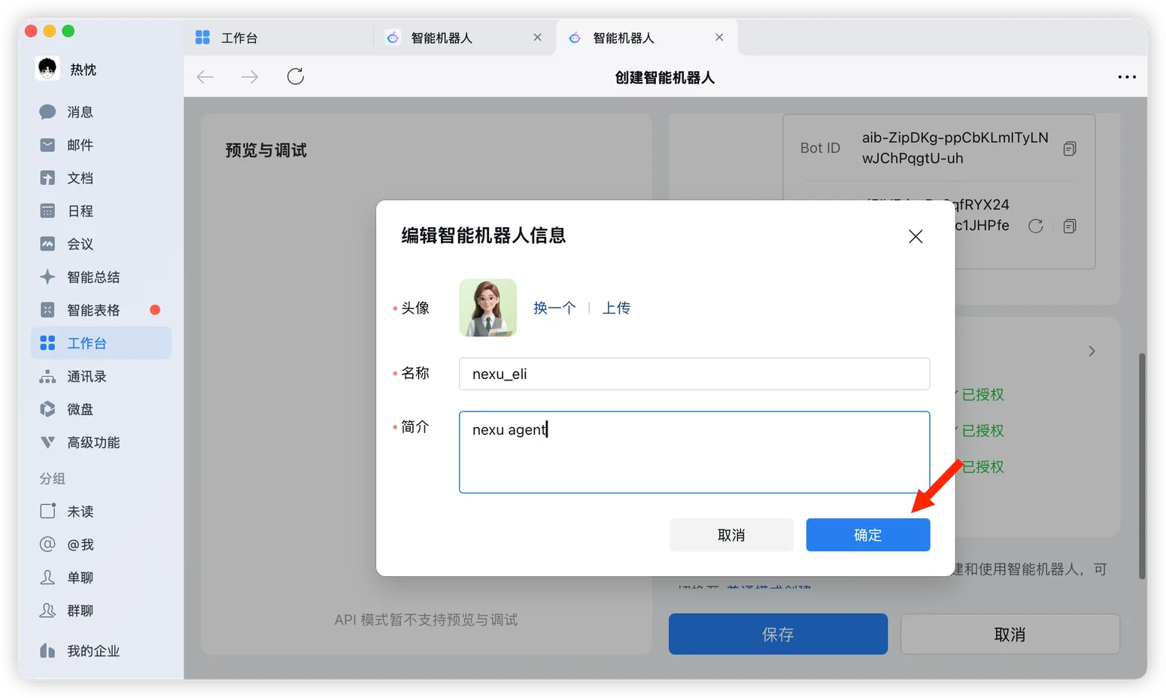
Task: Refresh the bot token with the refresh icon
Action: point(1036,226)
